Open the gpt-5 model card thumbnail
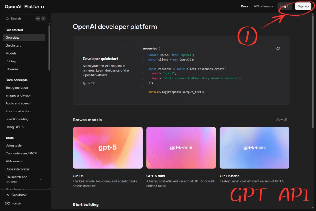The height and width of the screenshot is (211, 316). [108, 148]
